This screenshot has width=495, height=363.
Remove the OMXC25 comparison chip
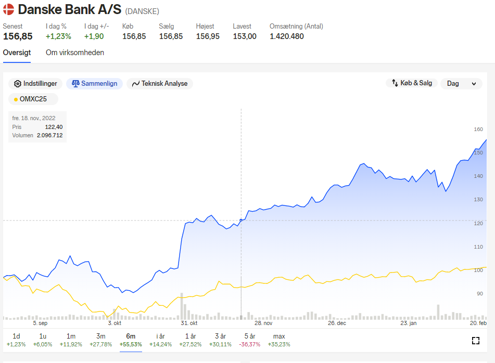(33, 99)
